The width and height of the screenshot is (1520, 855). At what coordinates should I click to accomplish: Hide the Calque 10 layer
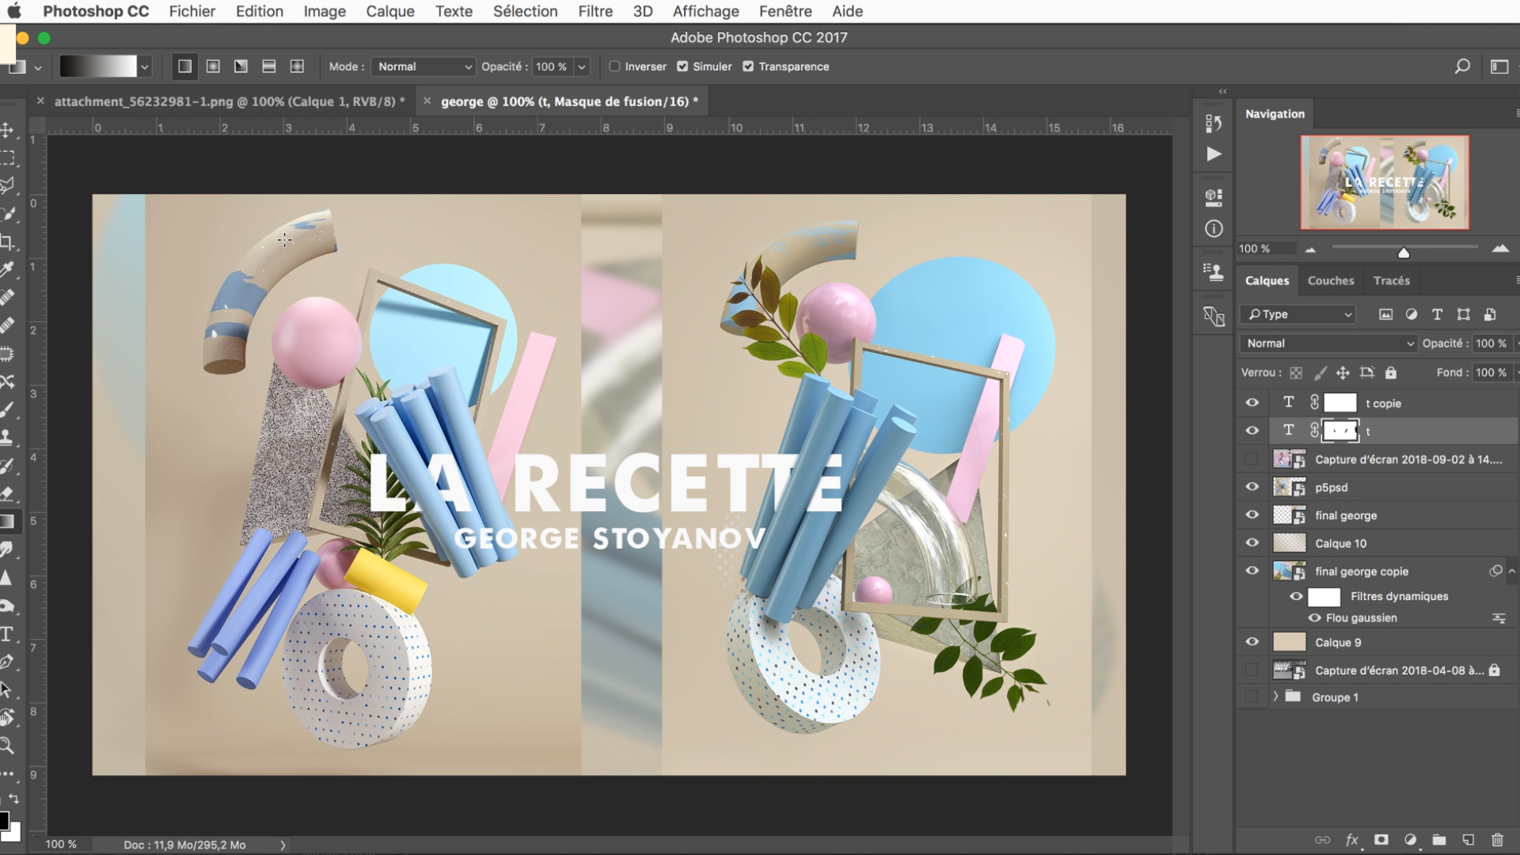click(1252, 543)
